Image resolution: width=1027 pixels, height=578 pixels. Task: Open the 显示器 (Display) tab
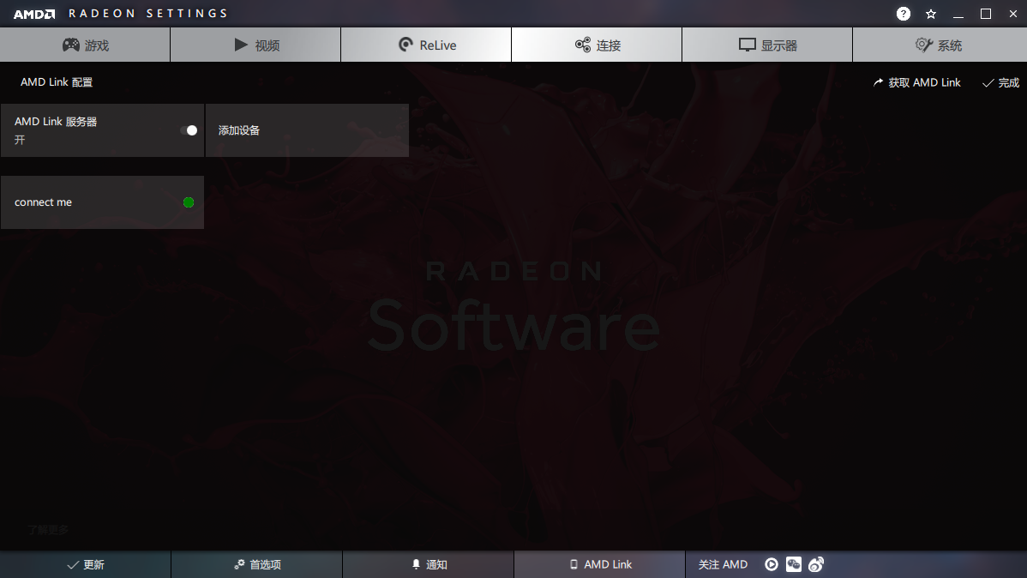coord(767,45)
